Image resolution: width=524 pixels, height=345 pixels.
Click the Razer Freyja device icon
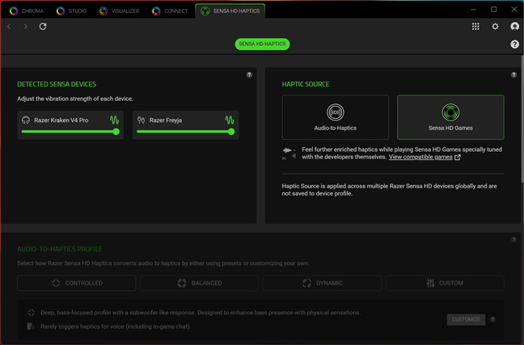(x=141, y=120)
